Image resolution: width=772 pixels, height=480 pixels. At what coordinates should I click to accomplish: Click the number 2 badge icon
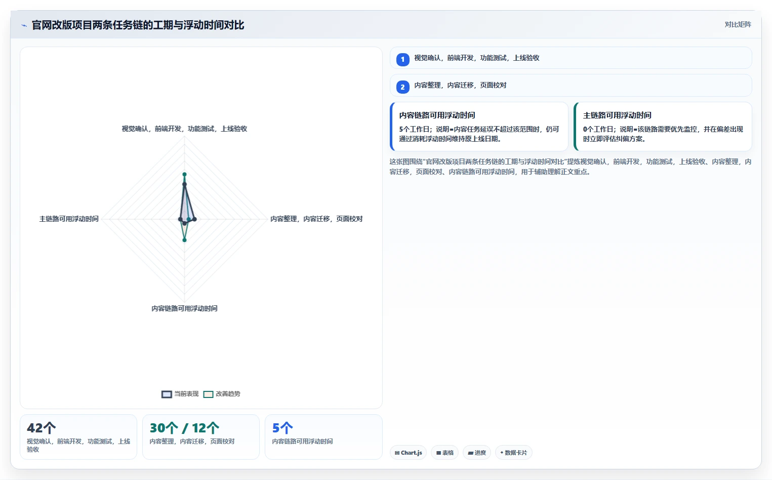[x=402, y=87]
